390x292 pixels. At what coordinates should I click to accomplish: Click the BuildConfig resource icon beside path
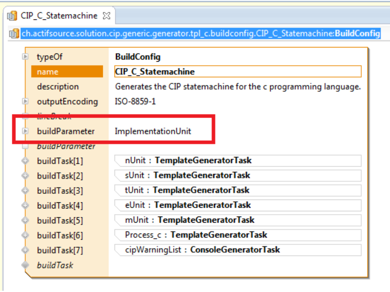(14, 34)
